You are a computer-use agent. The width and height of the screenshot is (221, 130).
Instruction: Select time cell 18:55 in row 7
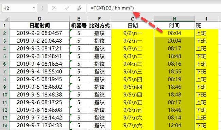coord(174,71)
